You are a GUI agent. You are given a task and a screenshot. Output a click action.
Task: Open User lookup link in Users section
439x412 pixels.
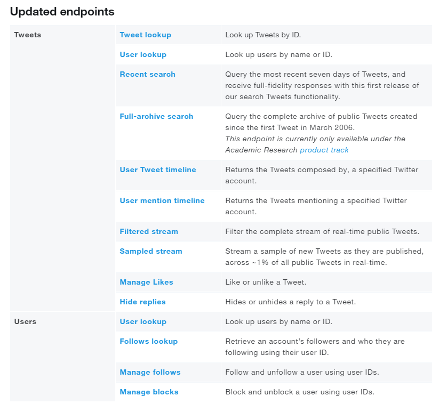[143, 322]
